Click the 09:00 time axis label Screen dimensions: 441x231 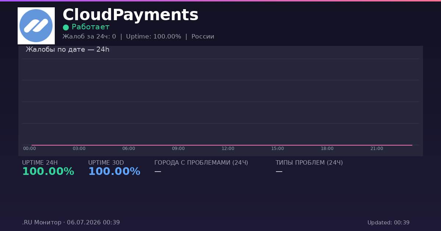coord(178,148)
